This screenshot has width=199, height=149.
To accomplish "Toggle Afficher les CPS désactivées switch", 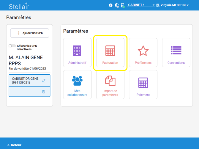I will click(x=12, y=46).
